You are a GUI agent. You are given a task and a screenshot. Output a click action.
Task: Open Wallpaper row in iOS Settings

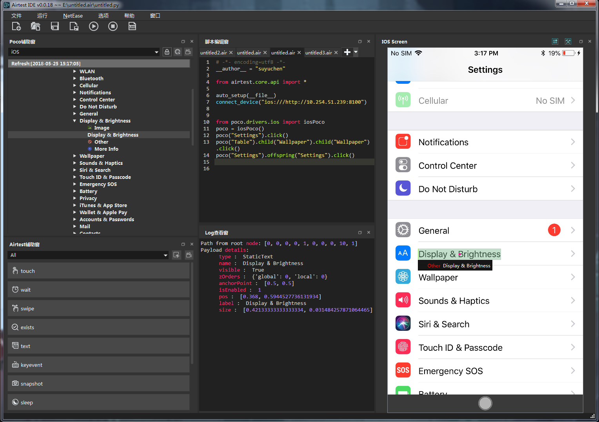[485, 277]
